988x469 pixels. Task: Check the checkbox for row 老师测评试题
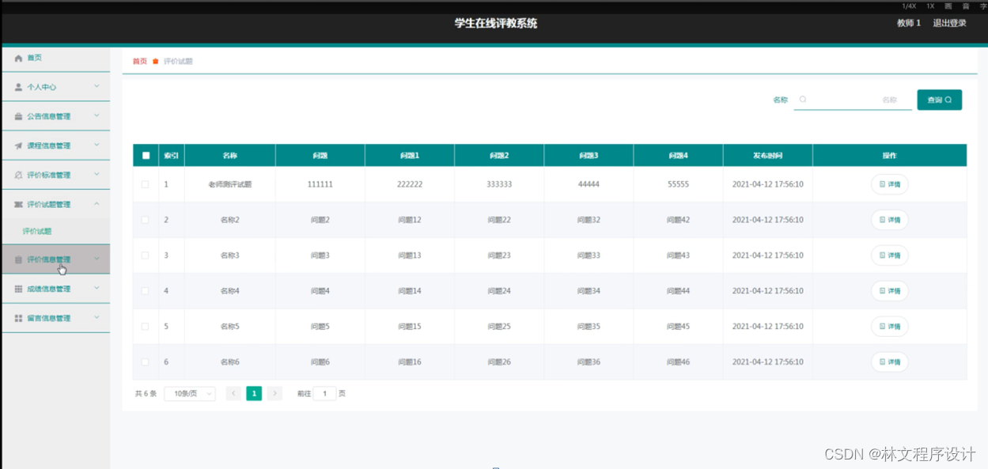[145, 184]
